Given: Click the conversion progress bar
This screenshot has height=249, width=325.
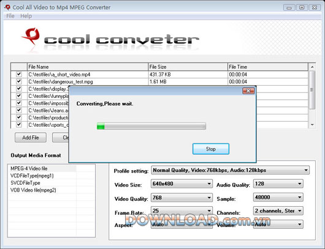Looking at the screenshot, I should click(151, 126).
